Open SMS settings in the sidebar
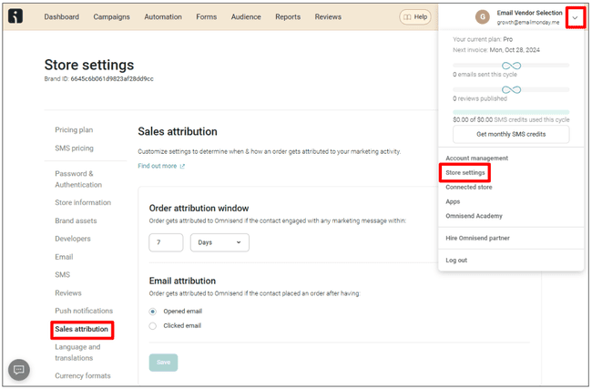The height and width of the screenshot is (389, 592). 63,275
